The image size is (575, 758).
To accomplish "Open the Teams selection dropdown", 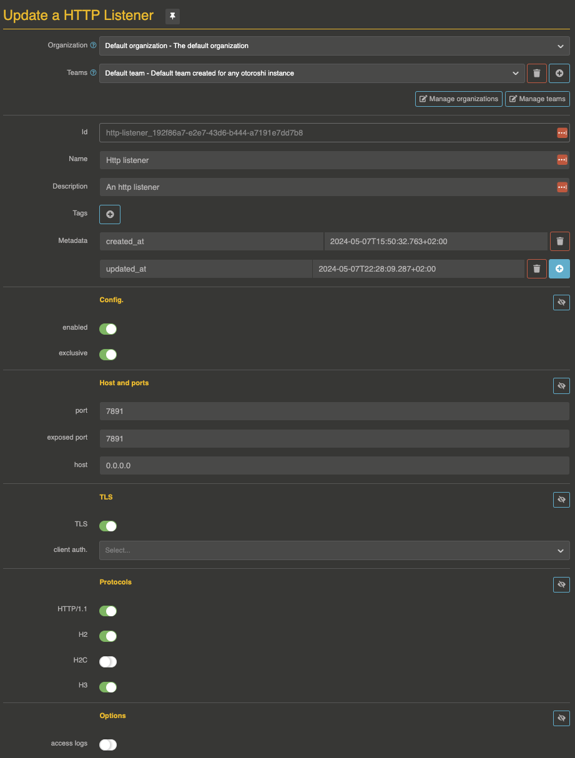I will pos(311,73).
